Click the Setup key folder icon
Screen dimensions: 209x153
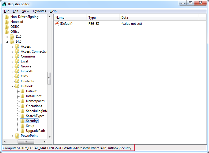23,126
